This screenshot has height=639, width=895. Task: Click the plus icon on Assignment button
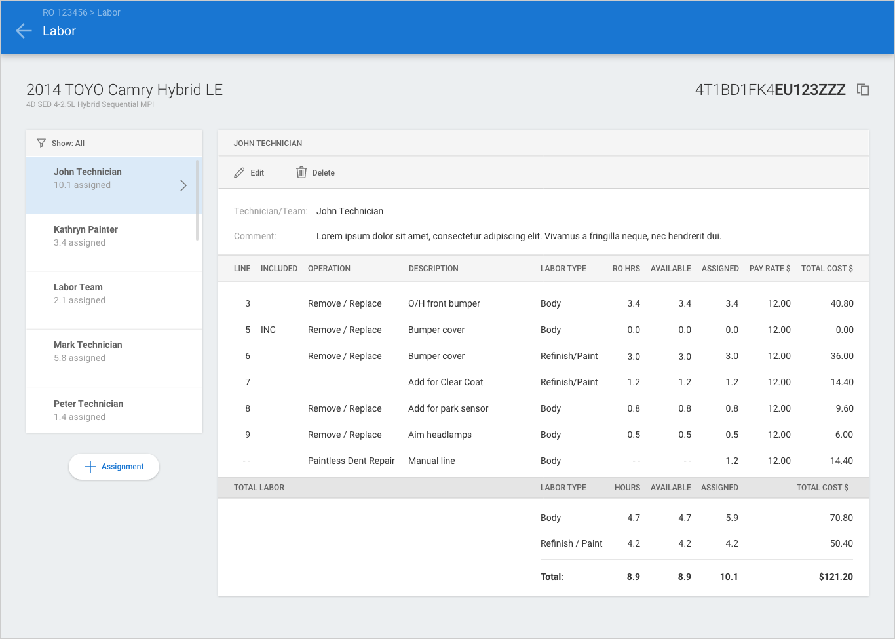point(90,467)
